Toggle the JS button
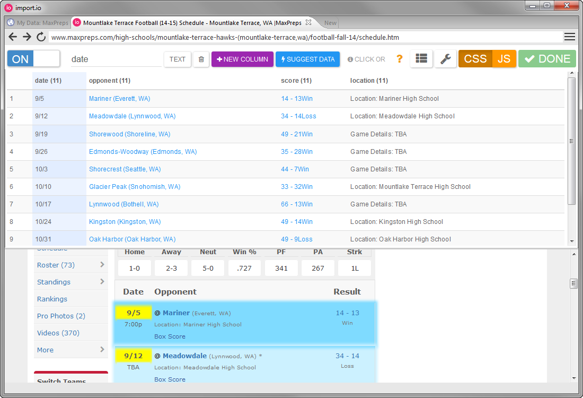Image resolution: width=583 pixels, height=398 pixels. (x=504, y=59)
